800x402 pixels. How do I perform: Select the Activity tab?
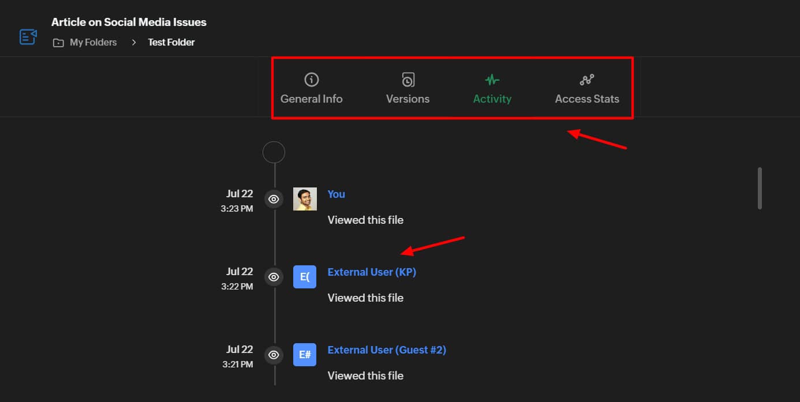(x=492, y=89)
